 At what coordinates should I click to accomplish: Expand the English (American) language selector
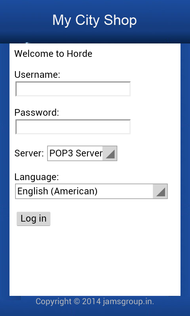click(x=91, y=191)
